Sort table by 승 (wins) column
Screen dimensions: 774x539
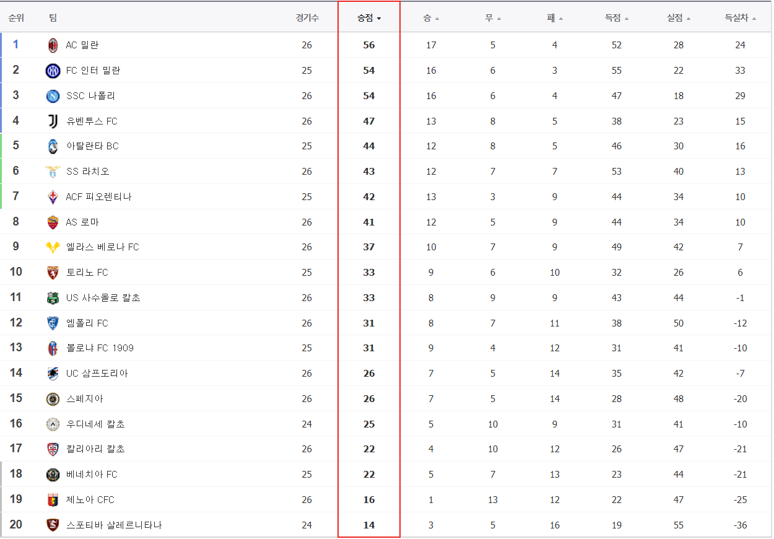click(430, 18)
